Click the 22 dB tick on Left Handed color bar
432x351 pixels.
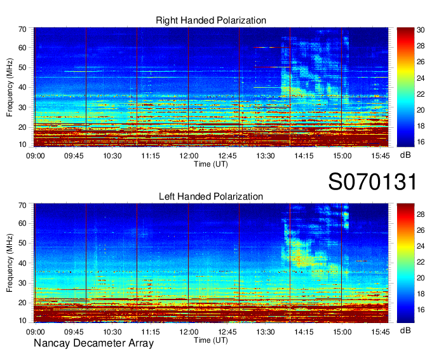pos(421,262)
